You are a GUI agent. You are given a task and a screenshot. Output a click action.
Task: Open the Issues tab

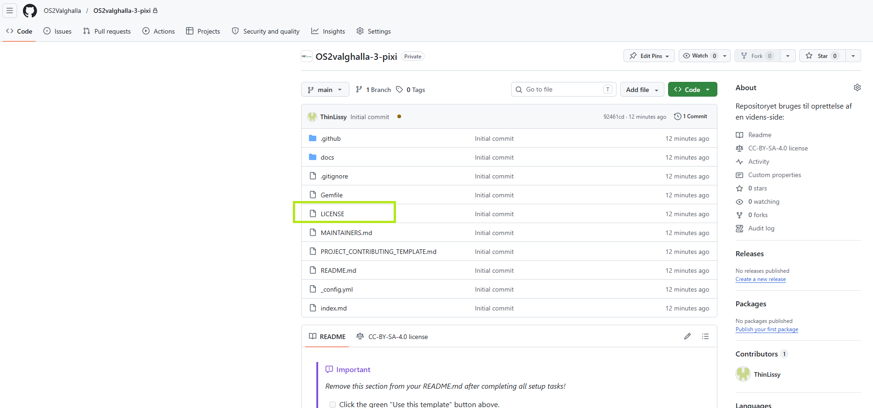click(58, 31)
